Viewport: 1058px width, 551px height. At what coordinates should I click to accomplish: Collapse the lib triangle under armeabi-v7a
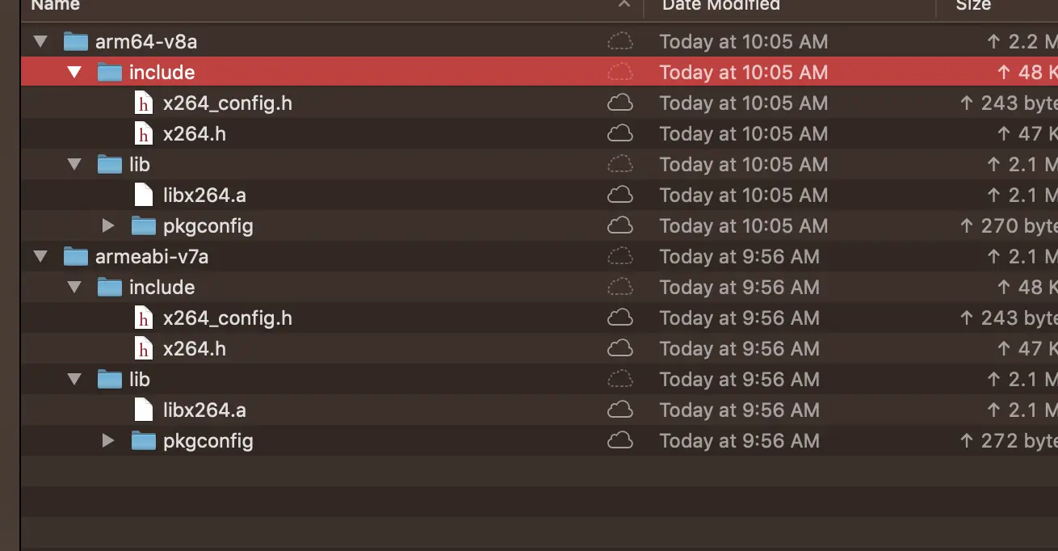point(75,380)
